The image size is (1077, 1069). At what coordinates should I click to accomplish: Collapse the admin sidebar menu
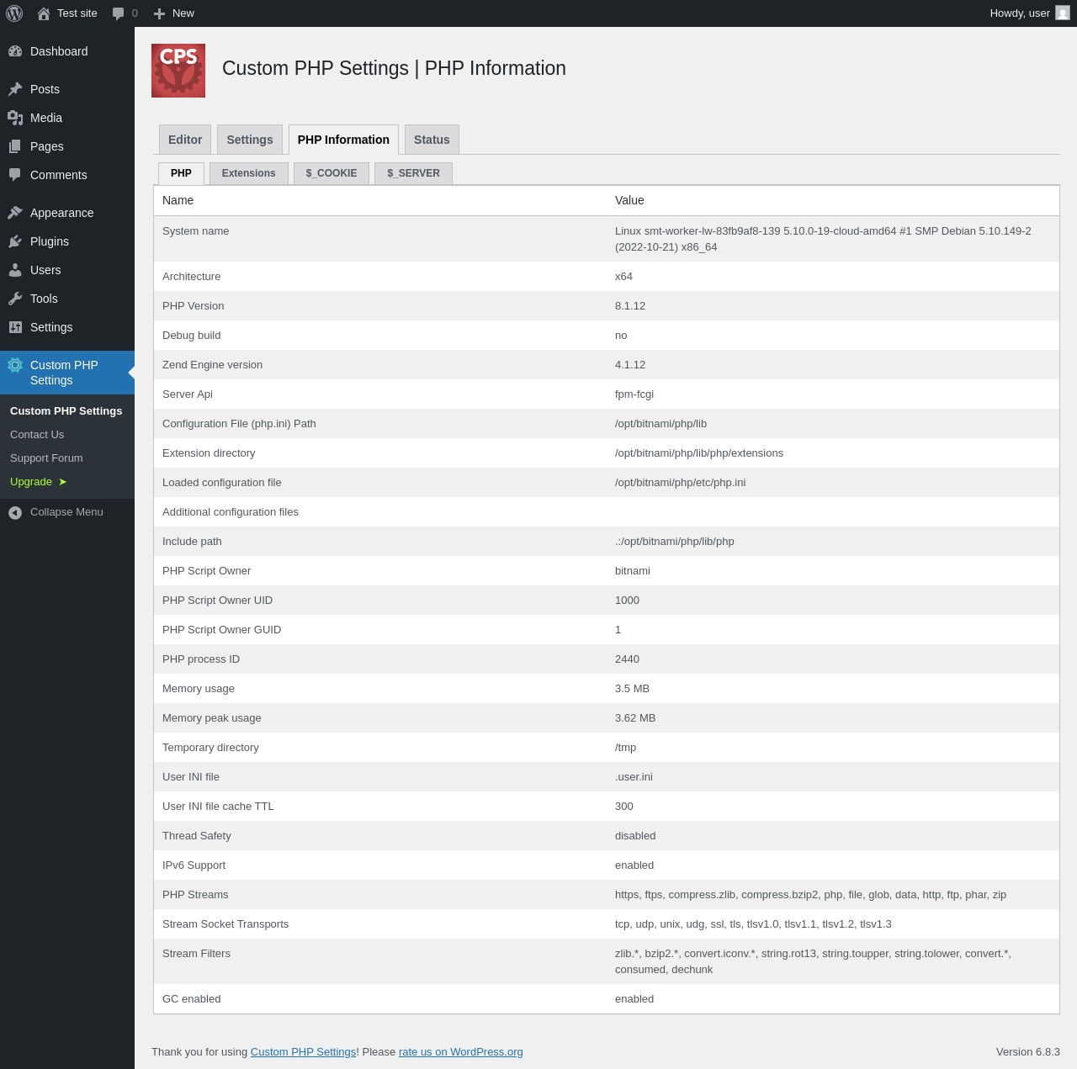coord(67,512)
